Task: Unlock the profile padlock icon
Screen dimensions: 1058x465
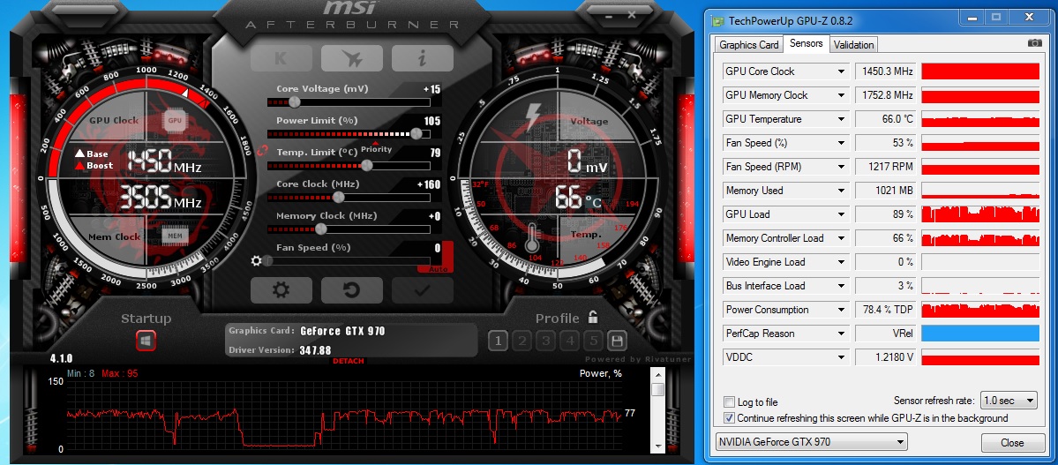Action: (592, 317)
